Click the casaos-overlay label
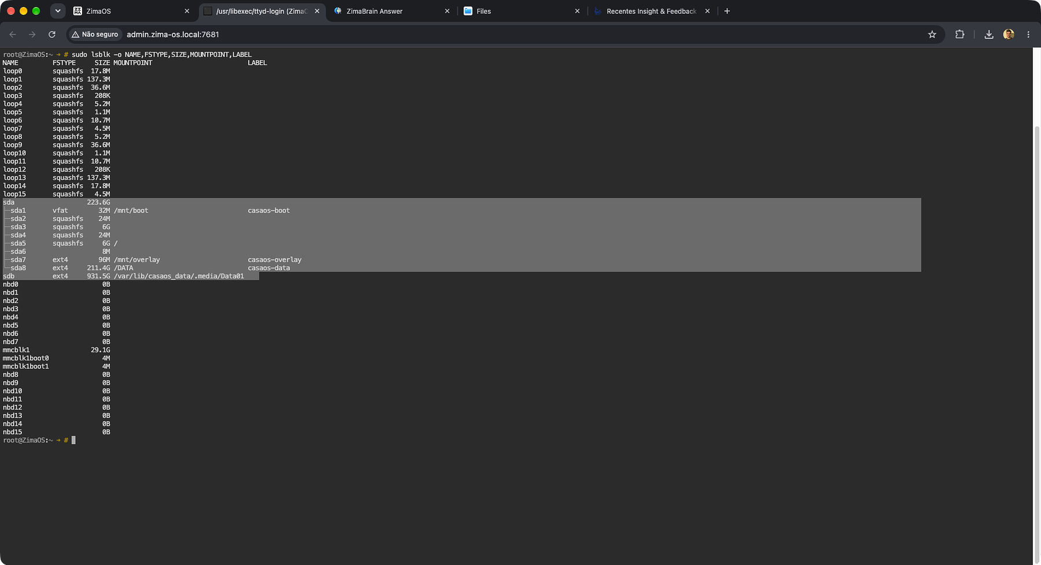The width and height of the screenshot is (1041, 565). pos(275,260)
